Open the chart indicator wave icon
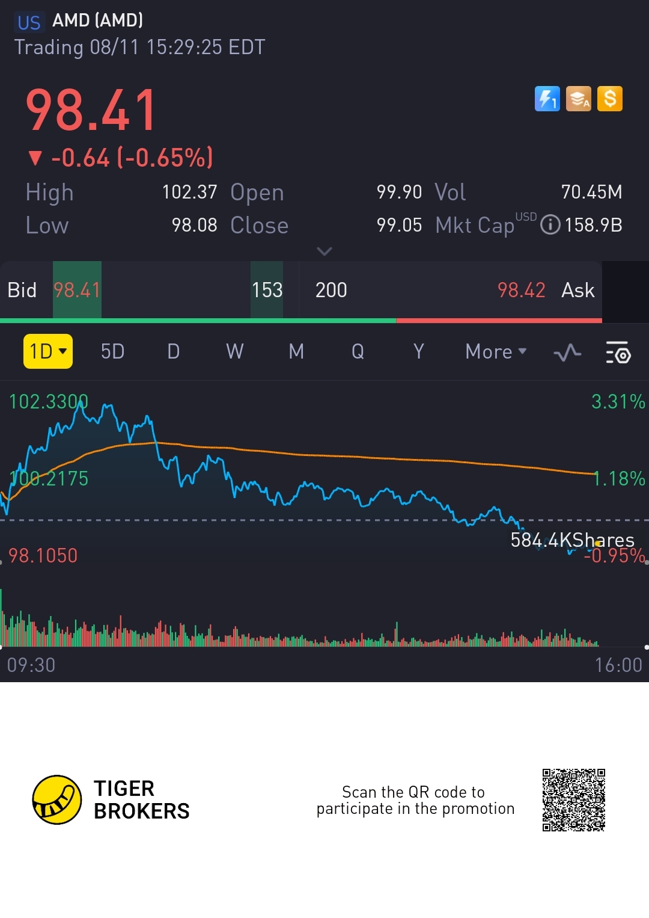The height and width of the screenshot is (918, 649). [567, 352]
